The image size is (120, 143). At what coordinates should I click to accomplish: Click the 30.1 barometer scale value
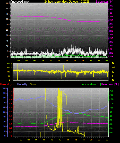click(111, 9)
